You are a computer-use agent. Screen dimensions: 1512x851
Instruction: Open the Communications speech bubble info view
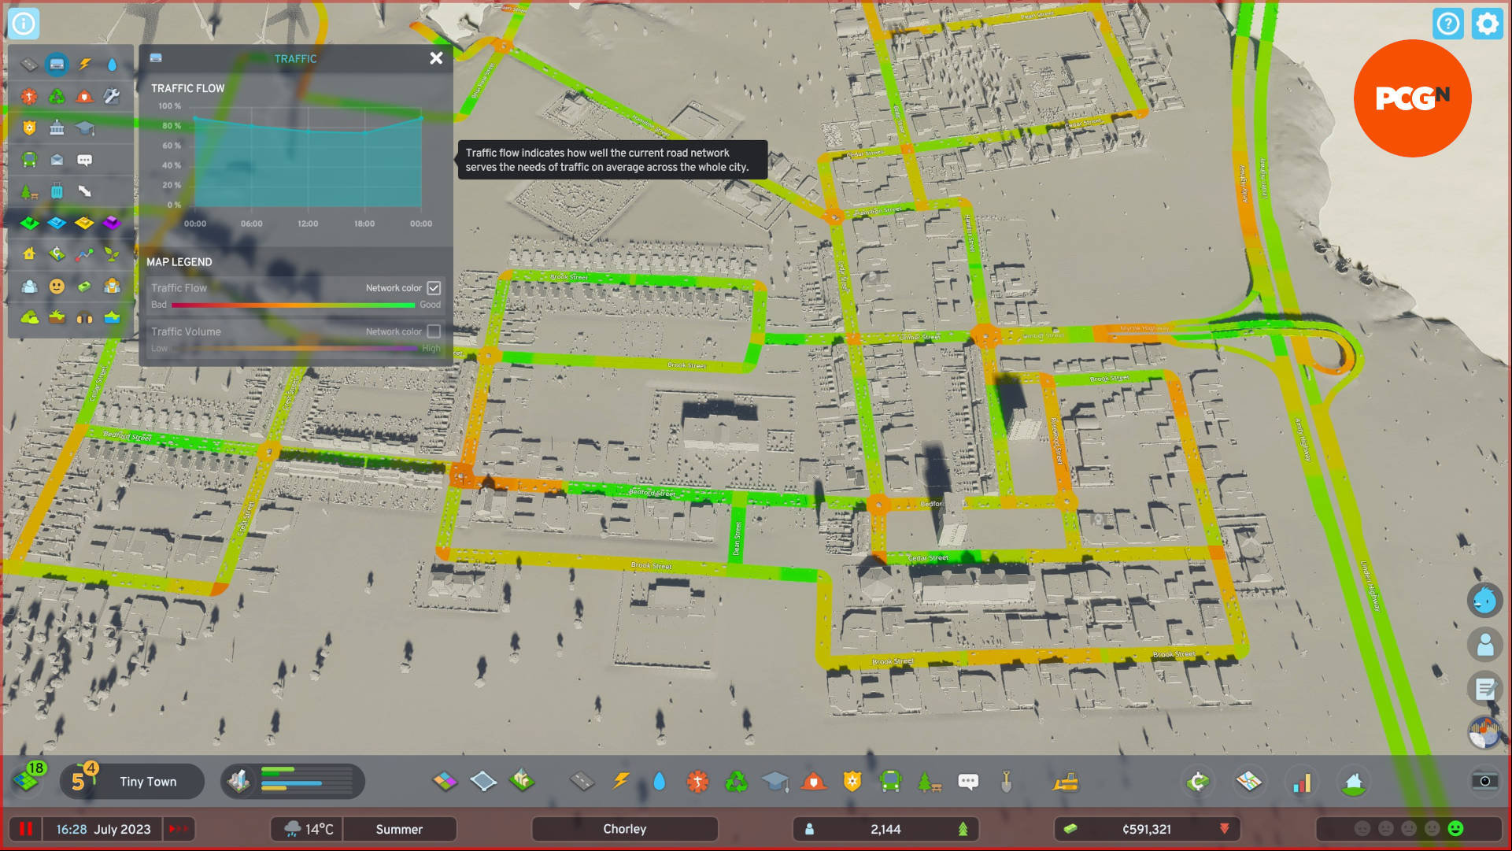point(84,160)
